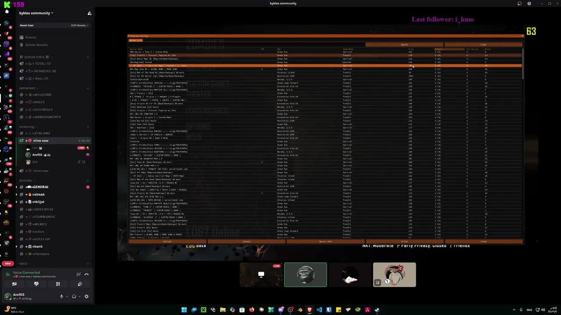Screen dimensions: 561x315
Task: Select the active live now voice channel
Action: tap(54, 140)
